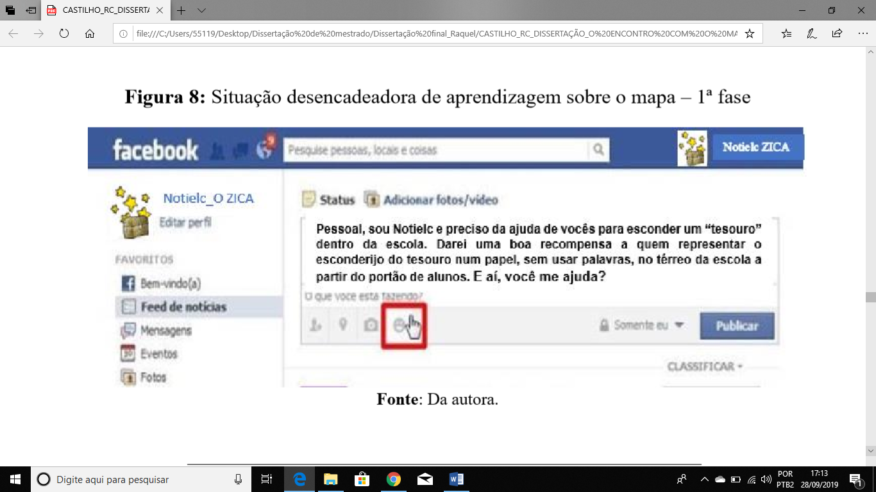
Task: Expand the tab preview chevron
Action: click(x=201, y=10)
